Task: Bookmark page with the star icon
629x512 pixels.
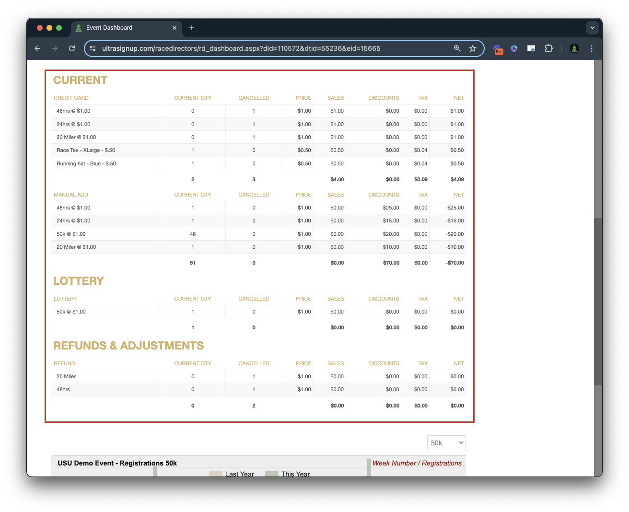Action: [473, 48]
